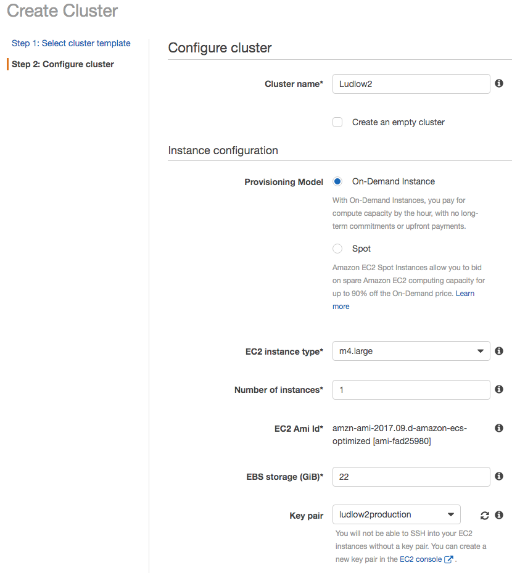The image size is (512, 573).
Task: Select the Spot provisioning model
Action: click(x=337, y=248)
